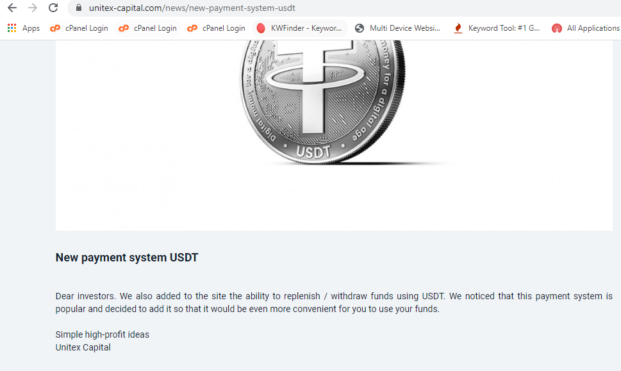Open the Multi Device Website bookmark

[397, 28]
